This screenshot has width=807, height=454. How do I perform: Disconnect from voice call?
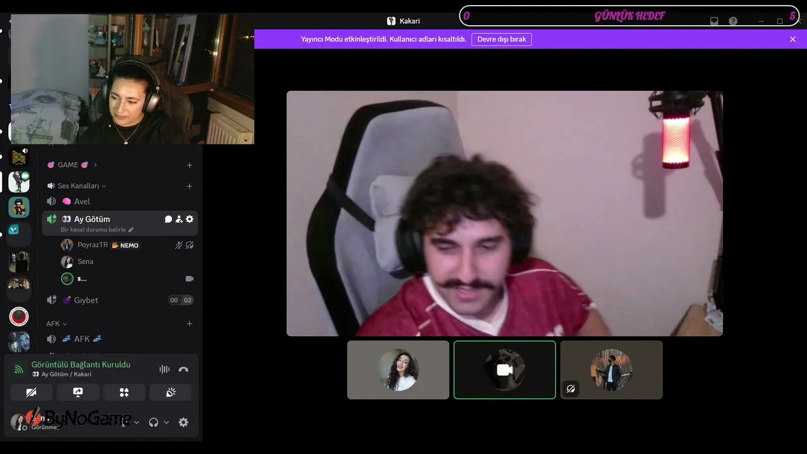(183, 370)
